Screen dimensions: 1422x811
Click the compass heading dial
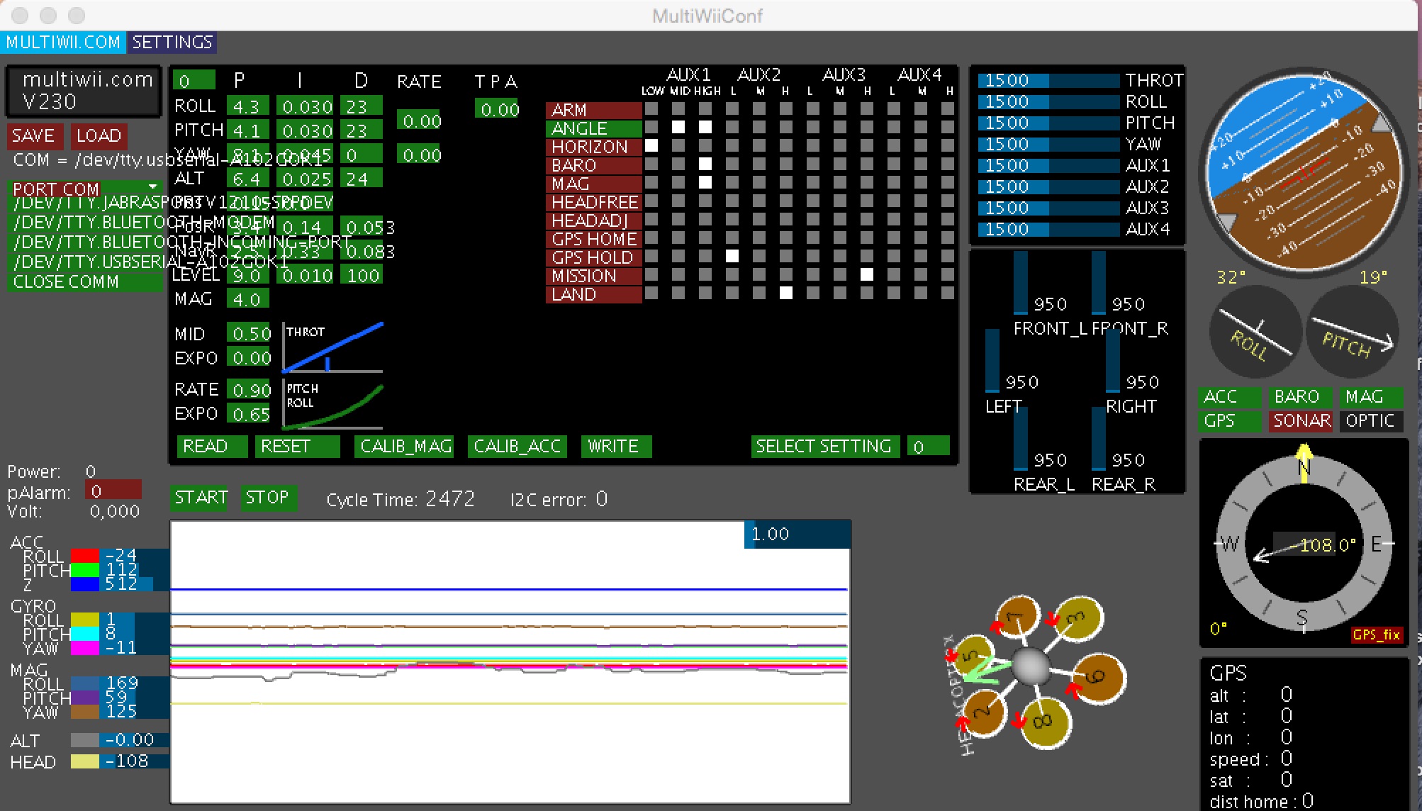coord(1303,544)
